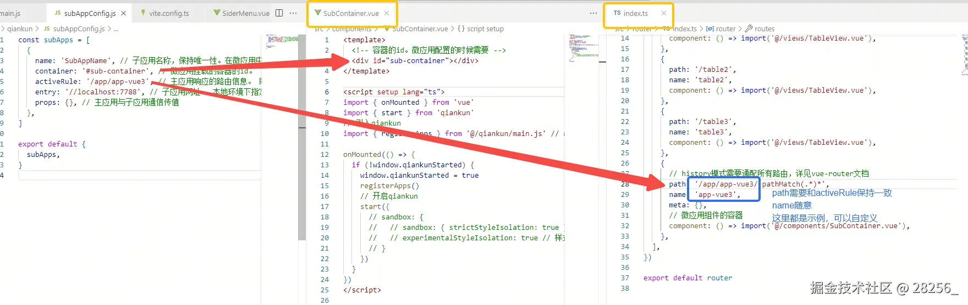The height and width of the screenshot is (305, 968).
Task: Click the "onMounted(() => {" line
Action: point(380,155)
